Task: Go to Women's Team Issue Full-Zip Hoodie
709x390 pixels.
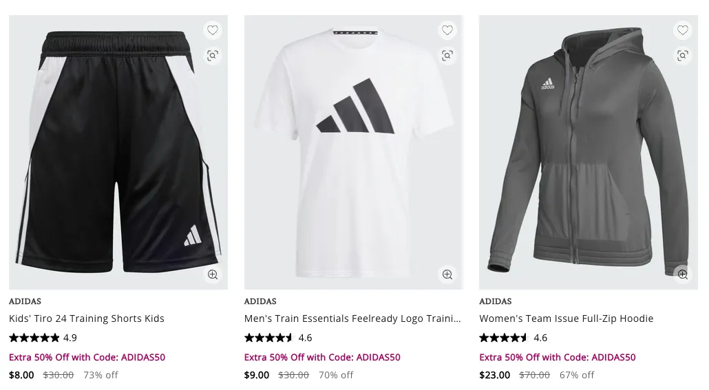Action: click(567, 318)
